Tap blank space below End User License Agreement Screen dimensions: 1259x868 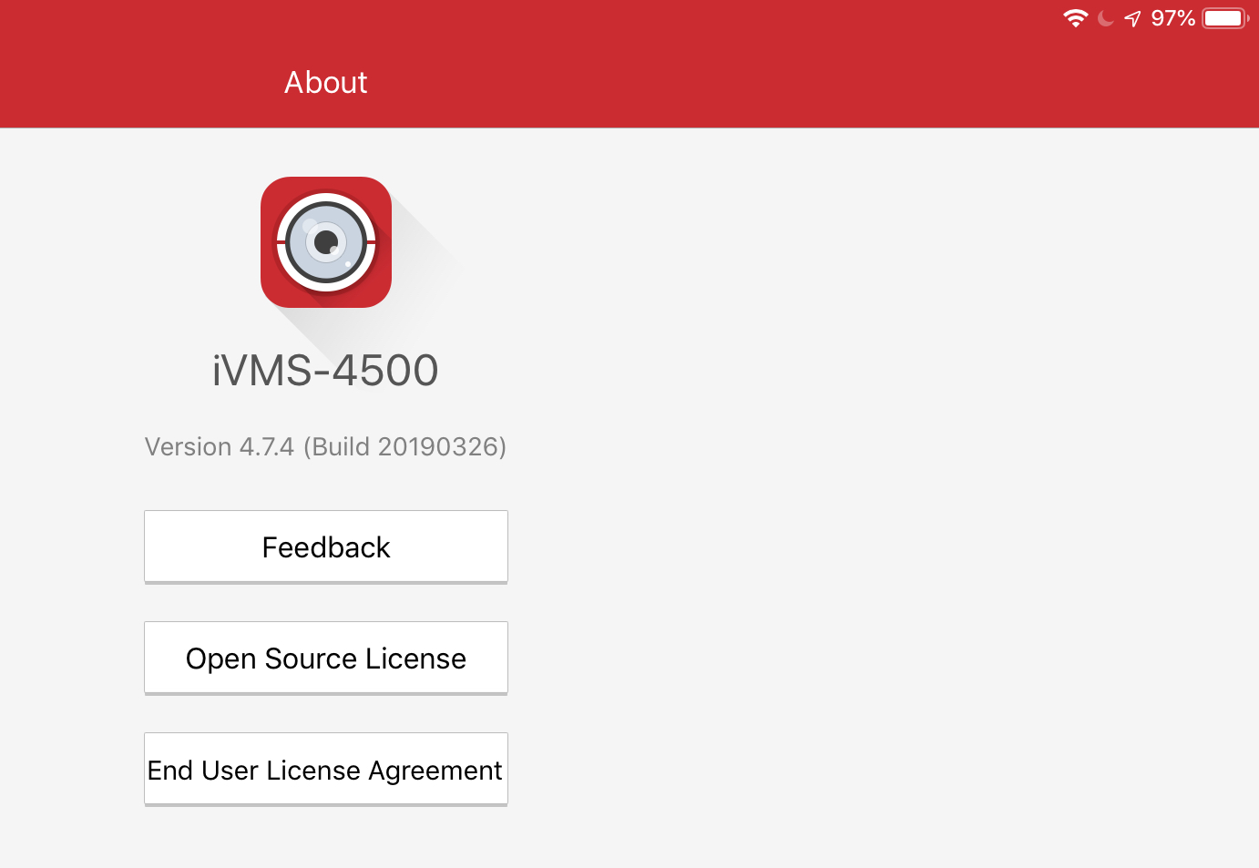pos(325,838)
